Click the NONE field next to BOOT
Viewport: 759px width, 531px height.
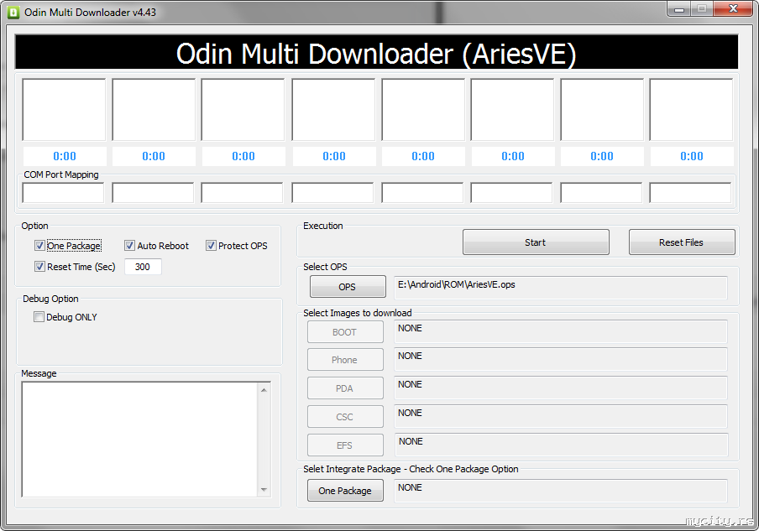[561, 331]
